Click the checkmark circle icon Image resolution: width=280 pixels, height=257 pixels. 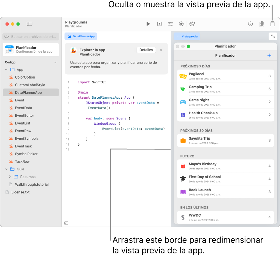[250, 24]
